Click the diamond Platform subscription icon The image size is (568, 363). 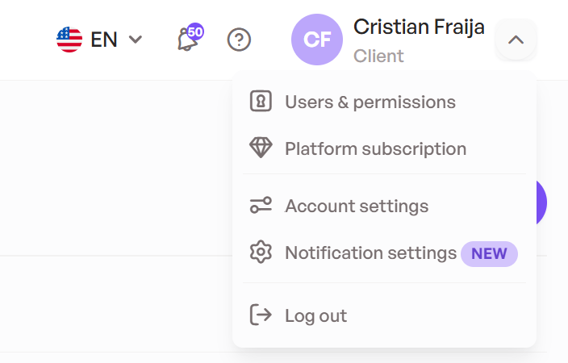(261, 148)
